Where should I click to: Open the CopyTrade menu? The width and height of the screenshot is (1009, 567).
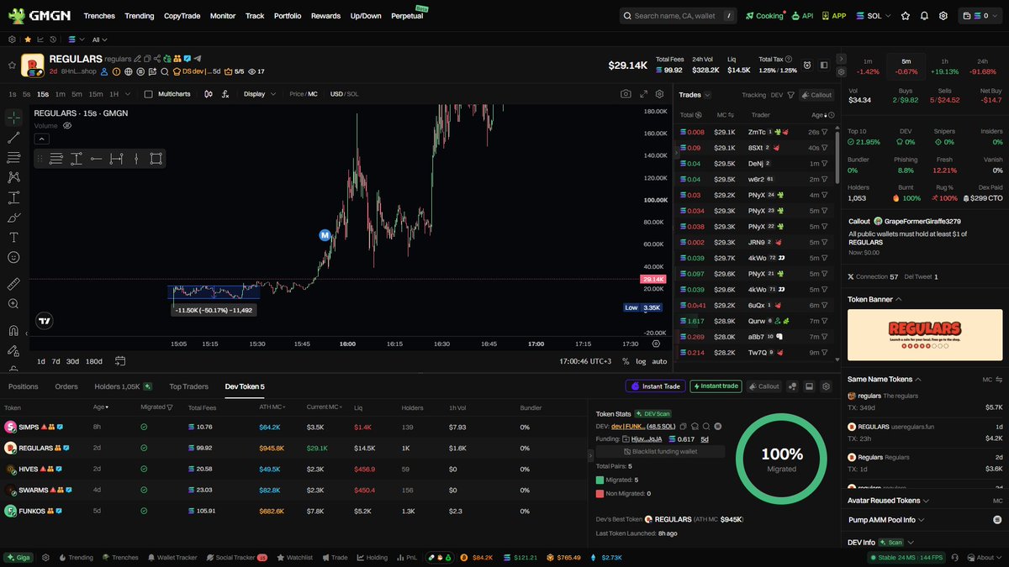pos(182,16)
